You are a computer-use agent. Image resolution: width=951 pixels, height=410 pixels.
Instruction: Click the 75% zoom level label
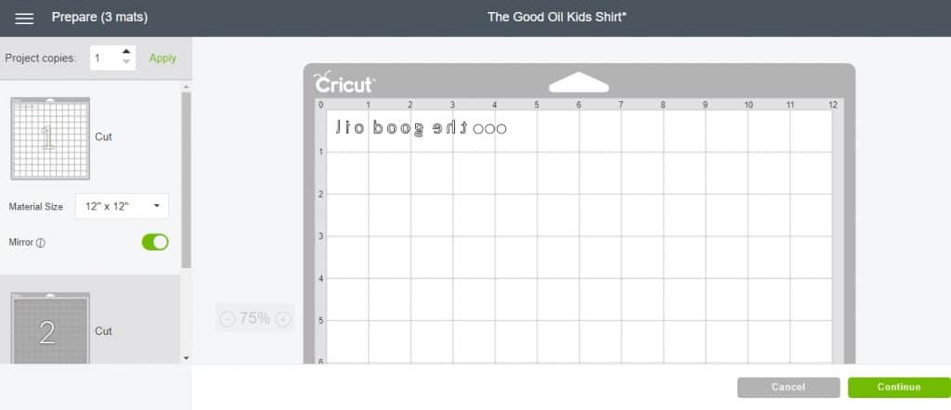pyautogui.click(x=254, y=318)
